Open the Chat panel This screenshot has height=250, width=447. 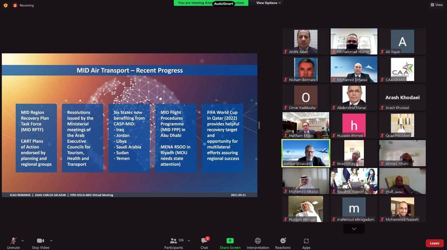tap(204, 241)
